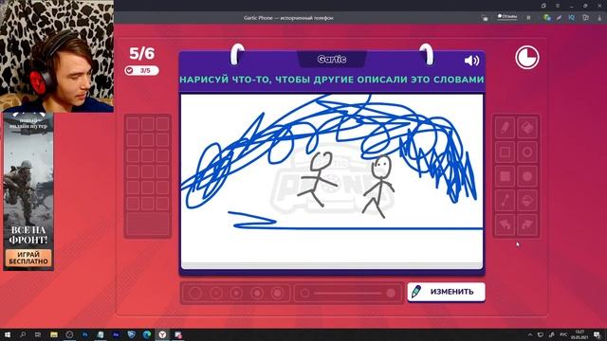Screen dimensions: 607x341
Task: Open Task View on the taskbar
Action: point(38,334)
